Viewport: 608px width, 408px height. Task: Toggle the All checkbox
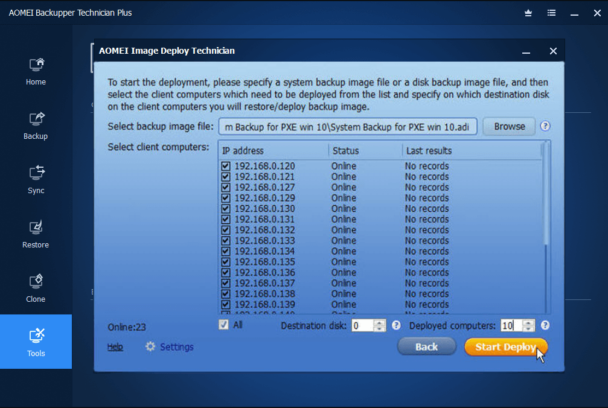coord(223,325)
